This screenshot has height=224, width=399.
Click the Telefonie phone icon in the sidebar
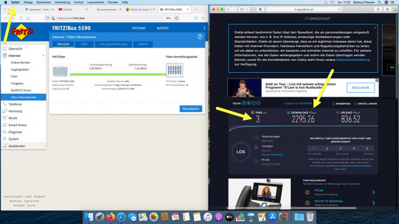[5, 104]
